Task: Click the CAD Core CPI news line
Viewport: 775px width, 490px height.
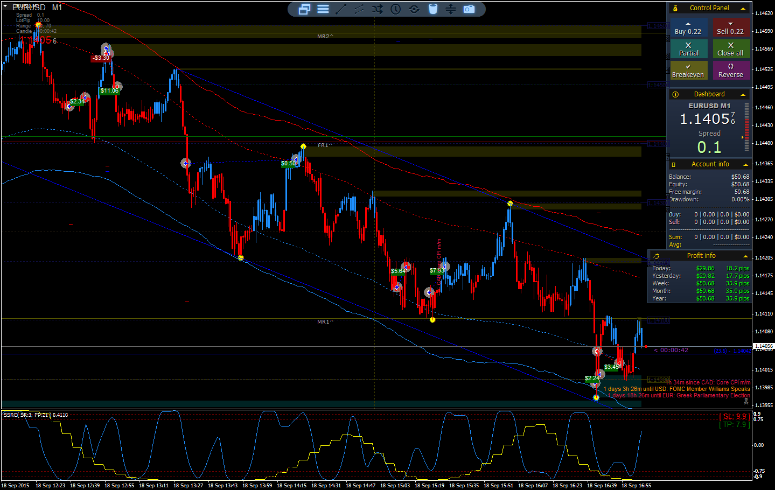Action: coord(708,382)
